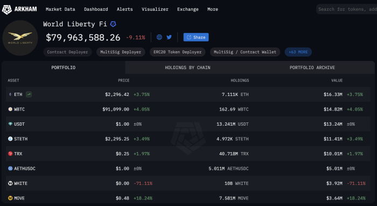Click the ETH asset name
Viewport: 377px width, 206px height.
[x=18, y=94]
